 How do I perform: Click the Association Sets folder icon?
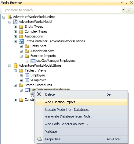coord(27,51)
